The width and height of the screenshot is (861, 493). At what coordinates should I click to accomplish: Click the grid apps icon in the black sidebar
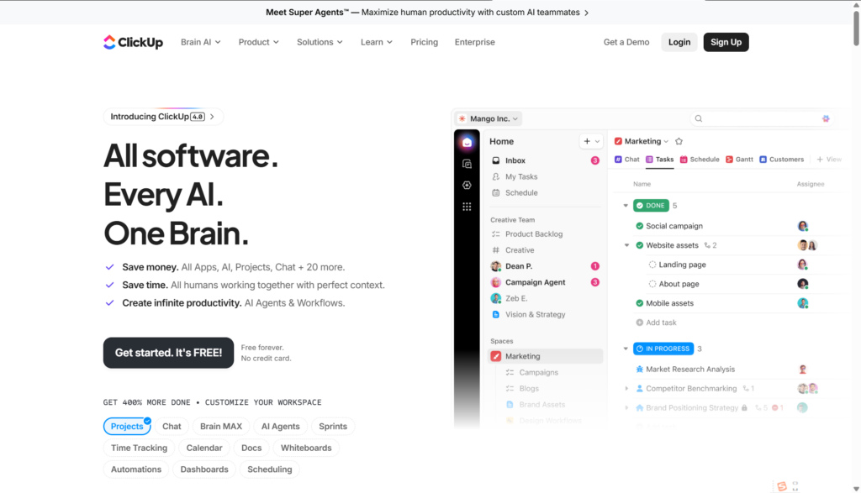tap(467, 207)
